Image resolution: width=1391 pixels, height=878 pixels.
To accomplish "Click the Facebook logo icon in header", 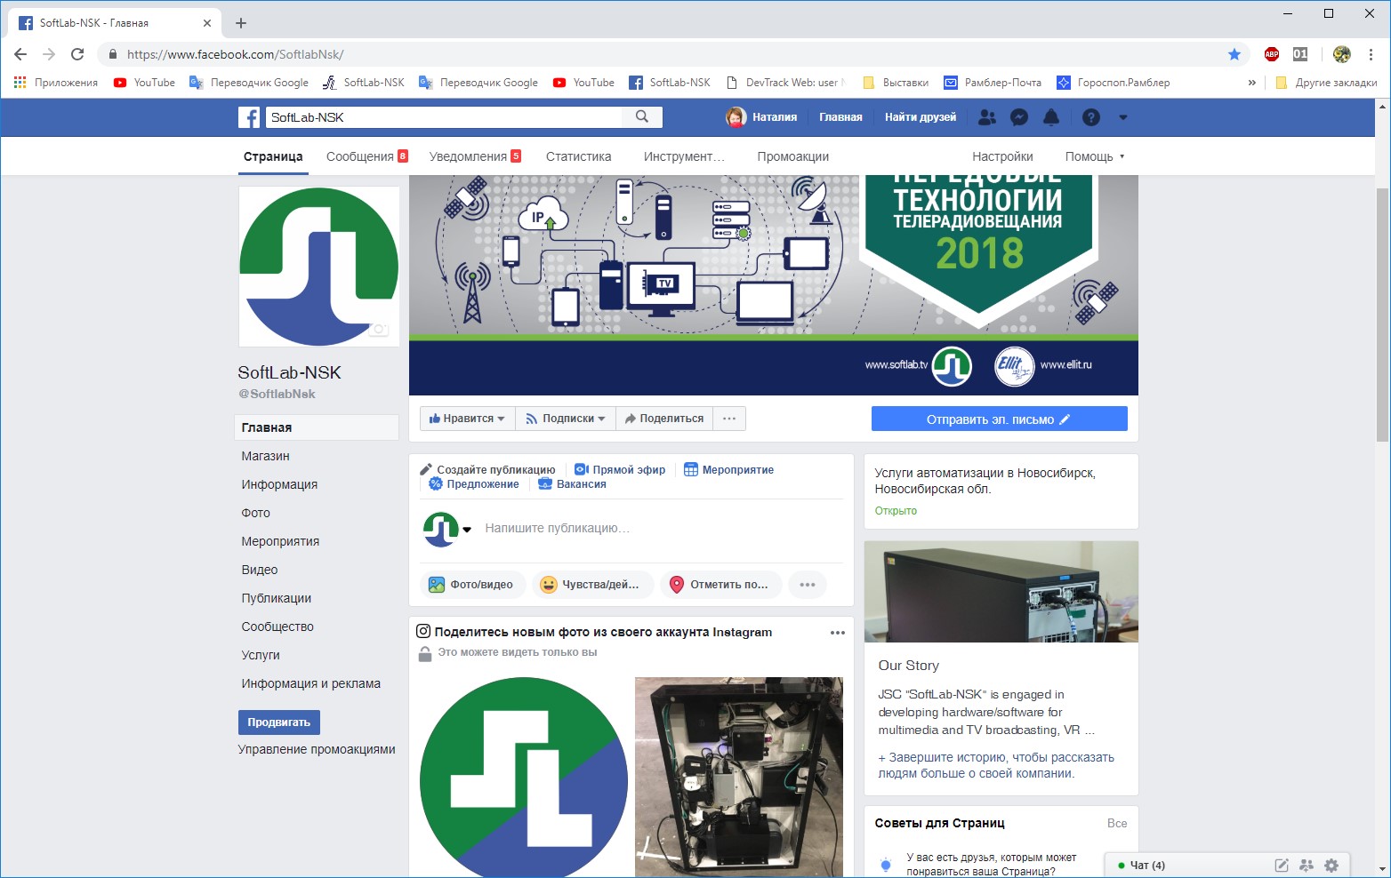I will pos(249,117).
